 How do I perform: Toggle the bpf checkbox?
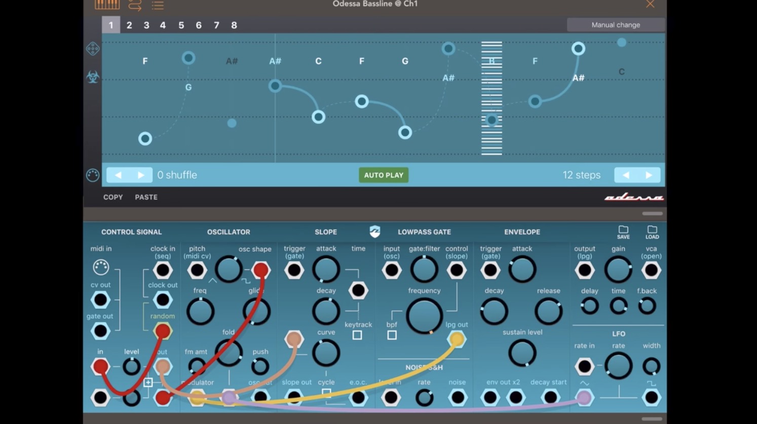click(392, 335)
